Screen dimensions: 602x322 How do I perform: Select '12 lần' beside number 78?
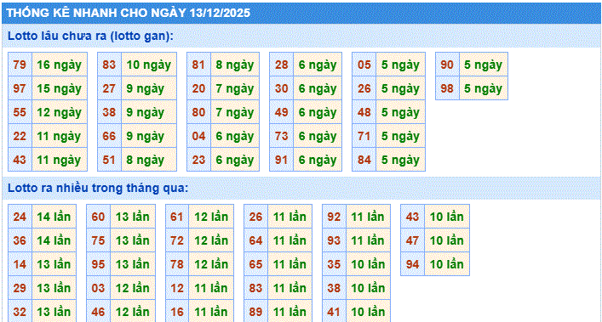[211, 264]
